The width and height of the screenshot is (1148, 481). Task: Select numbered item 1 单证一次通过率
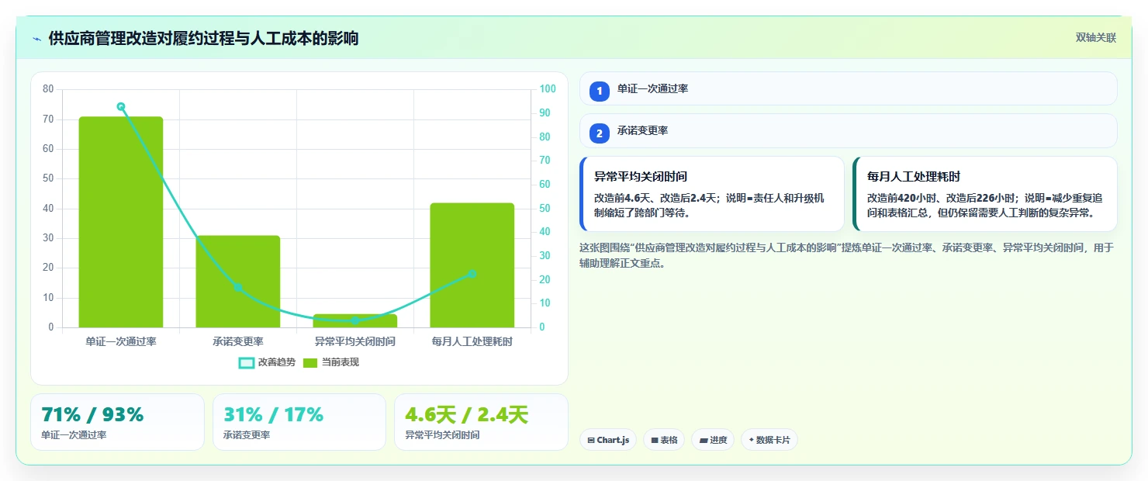point(848,88)
